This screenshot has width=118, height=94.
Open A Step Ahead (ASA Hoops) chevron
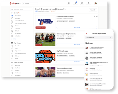coord(112,48)
